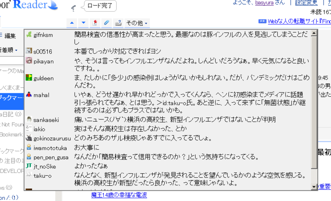Open the 新着順 sort dropdown
The image size is (331, 201).
8,50
